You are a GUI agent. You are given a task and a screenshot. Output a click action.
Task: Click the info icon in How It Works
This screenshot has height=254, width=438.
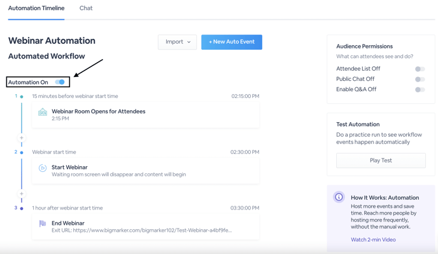point(339,197)
